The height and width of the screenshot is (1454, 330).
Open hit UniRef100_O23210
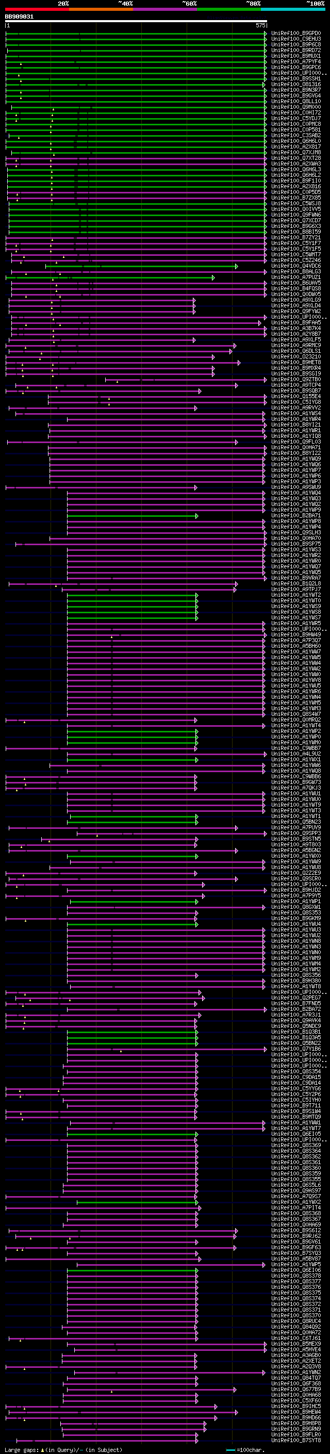click(x=296, y=357)
